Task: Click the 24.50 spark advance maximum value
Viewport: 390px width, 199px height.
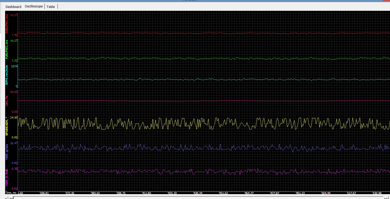Action: [x=14, y=118]
